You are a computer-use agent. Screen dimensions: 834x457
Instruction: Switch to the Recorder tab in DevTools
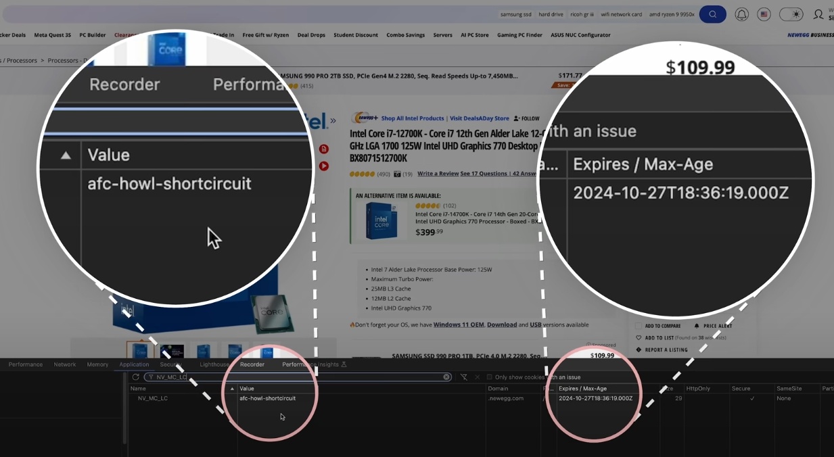pyautogui.click(x=252, y=364)
